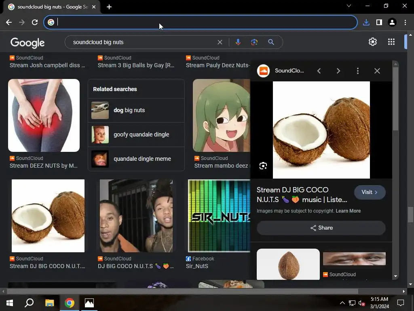Image resolution: width=414 pixels, height=311 pixels.
Task: Open the tab search dropdown arrow
Action: point(349,6)
